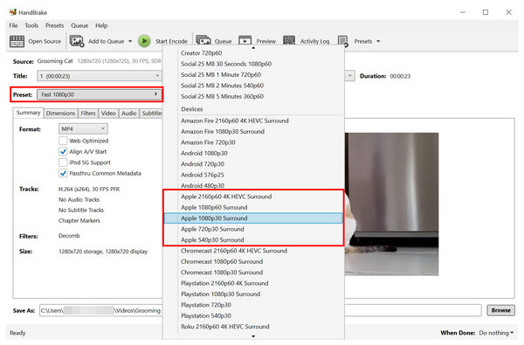
Task: Open the File menu
Action: click(13, 25)
